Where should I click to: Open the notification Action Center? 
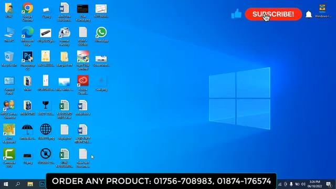329,184
